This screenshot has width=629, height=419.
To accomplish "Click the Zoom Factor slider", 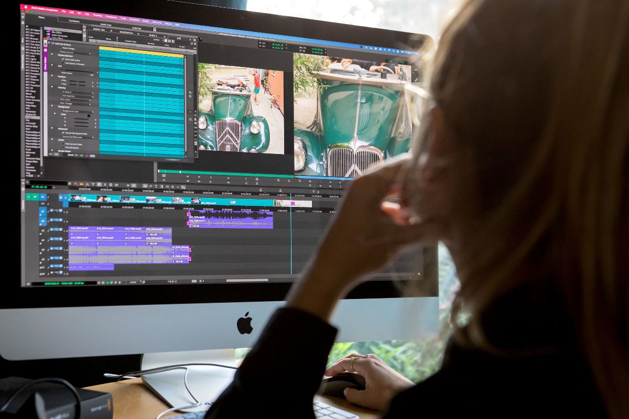I will click(78, 70).
